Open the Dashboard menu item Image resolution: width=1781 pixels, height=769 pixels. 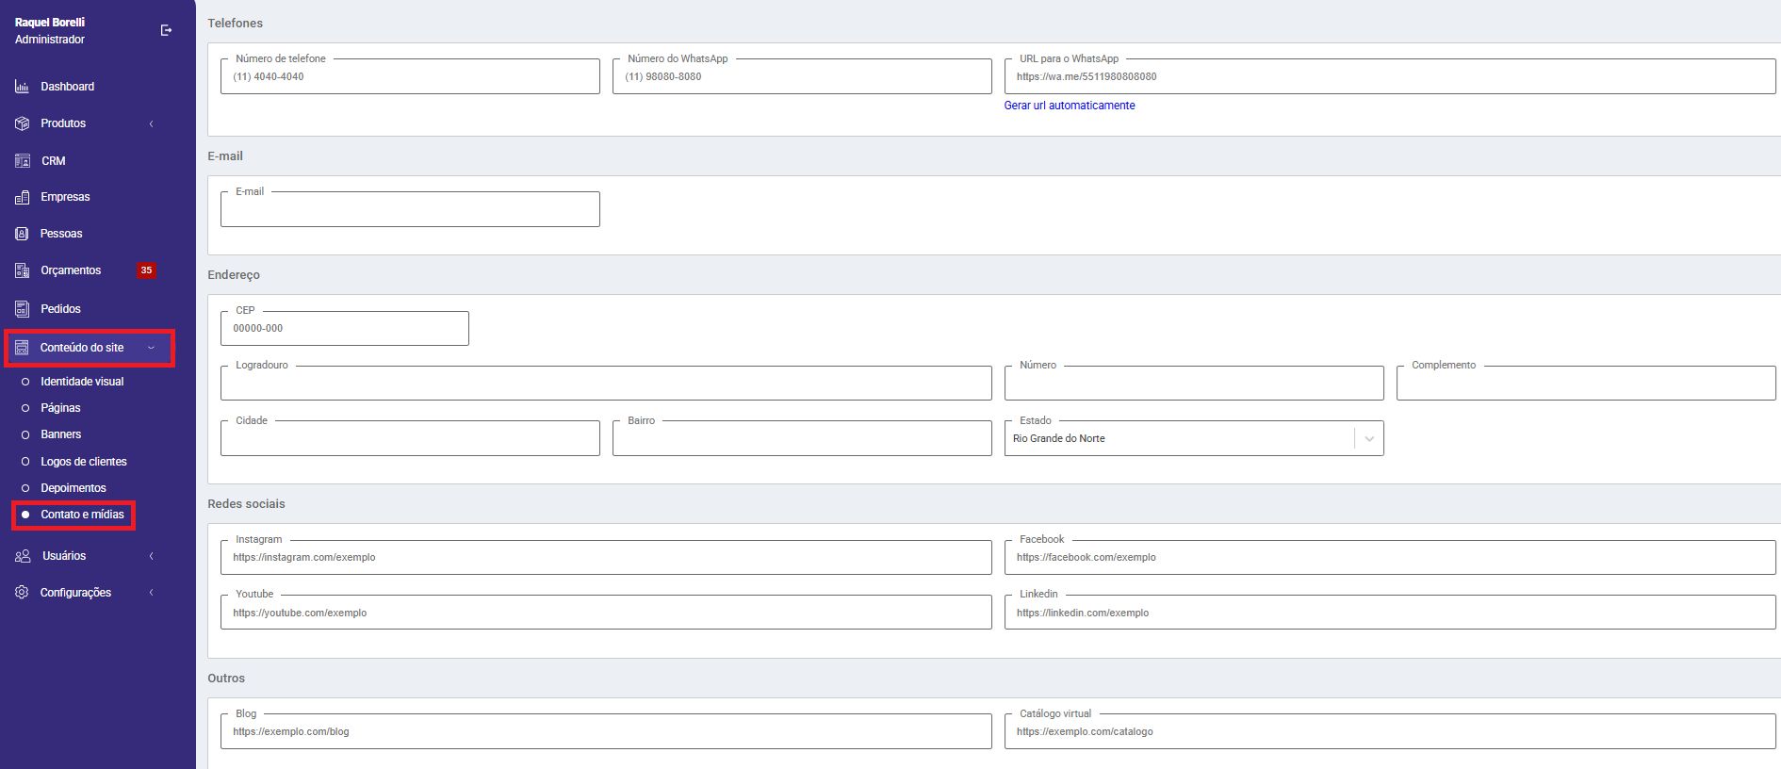pos(67,87)
